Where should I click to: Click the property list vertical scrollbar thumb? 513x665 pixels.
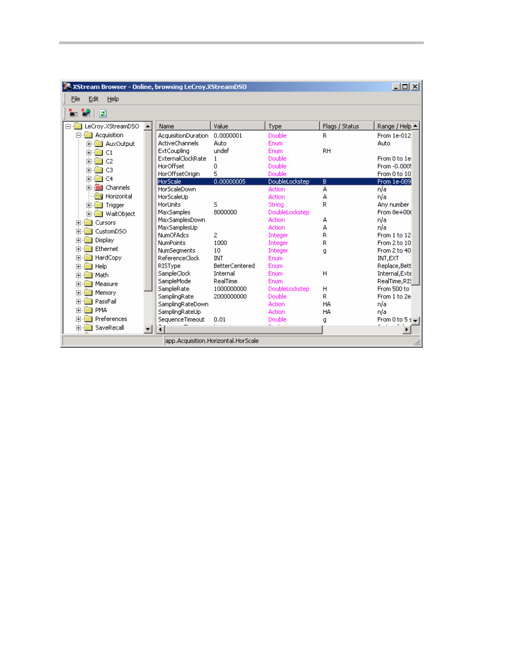[416, 207]
